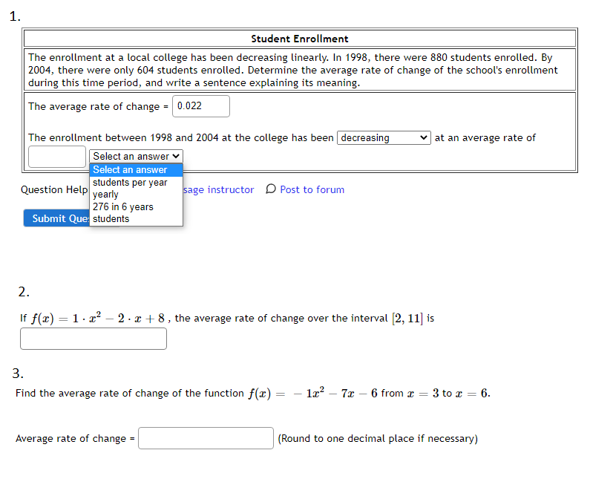Click the average rate of change field showing 0.022
The width and height of the screenshot is (590, 479).
click(201, 106)
